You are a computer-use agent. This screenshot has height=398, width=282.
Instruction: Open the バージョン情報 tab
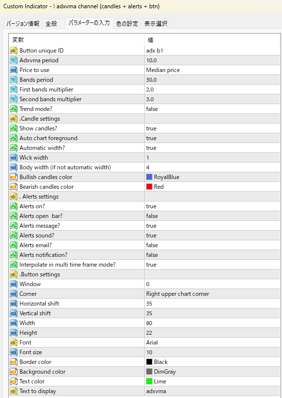point(23,24)
